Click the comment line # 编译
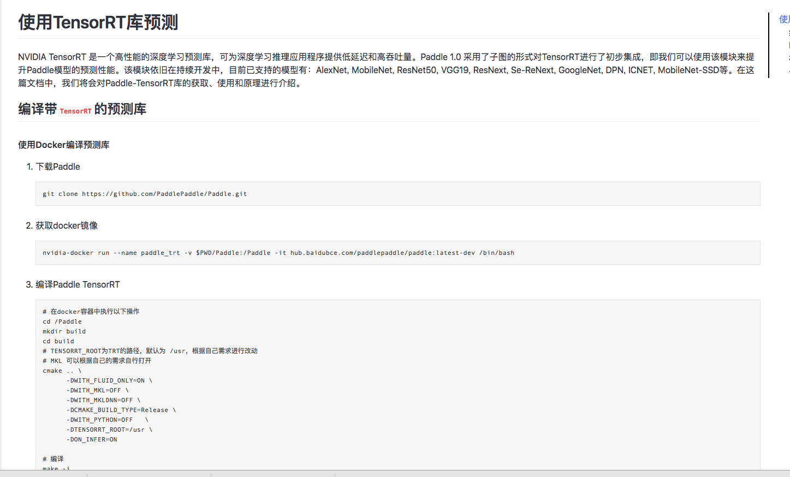Image resolution: width=790 pixels, height=477 pixels. [53, 459]
